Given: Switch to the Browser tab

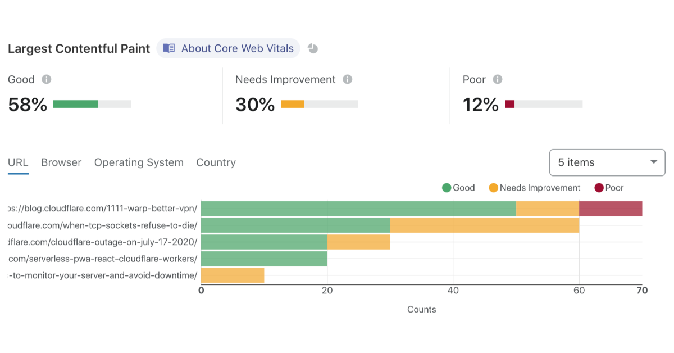Looking at the screenshot, I should 61,162.
